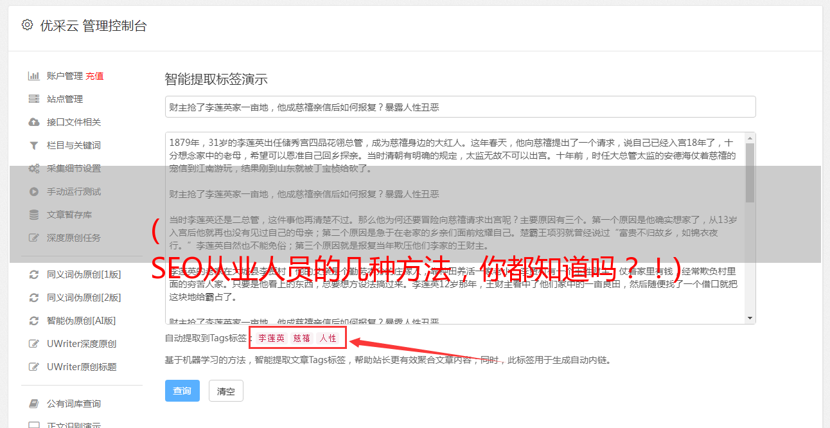Click the scroll-up arrow of the article textarea
The image size is (830, 428).
click(x=750, y=138)
